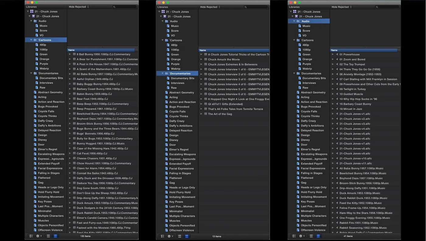
Task: Select the clip Baton Bunny.1959.480p.CJ
Action: coord(94,94)
